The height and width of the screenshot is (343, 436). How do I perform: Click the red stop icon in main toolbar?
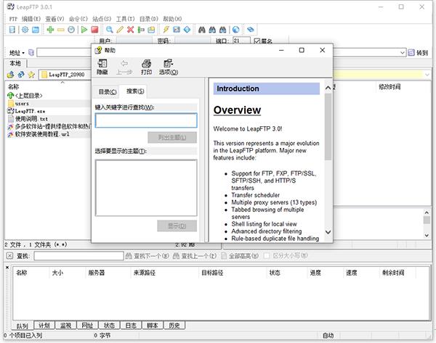94,30
